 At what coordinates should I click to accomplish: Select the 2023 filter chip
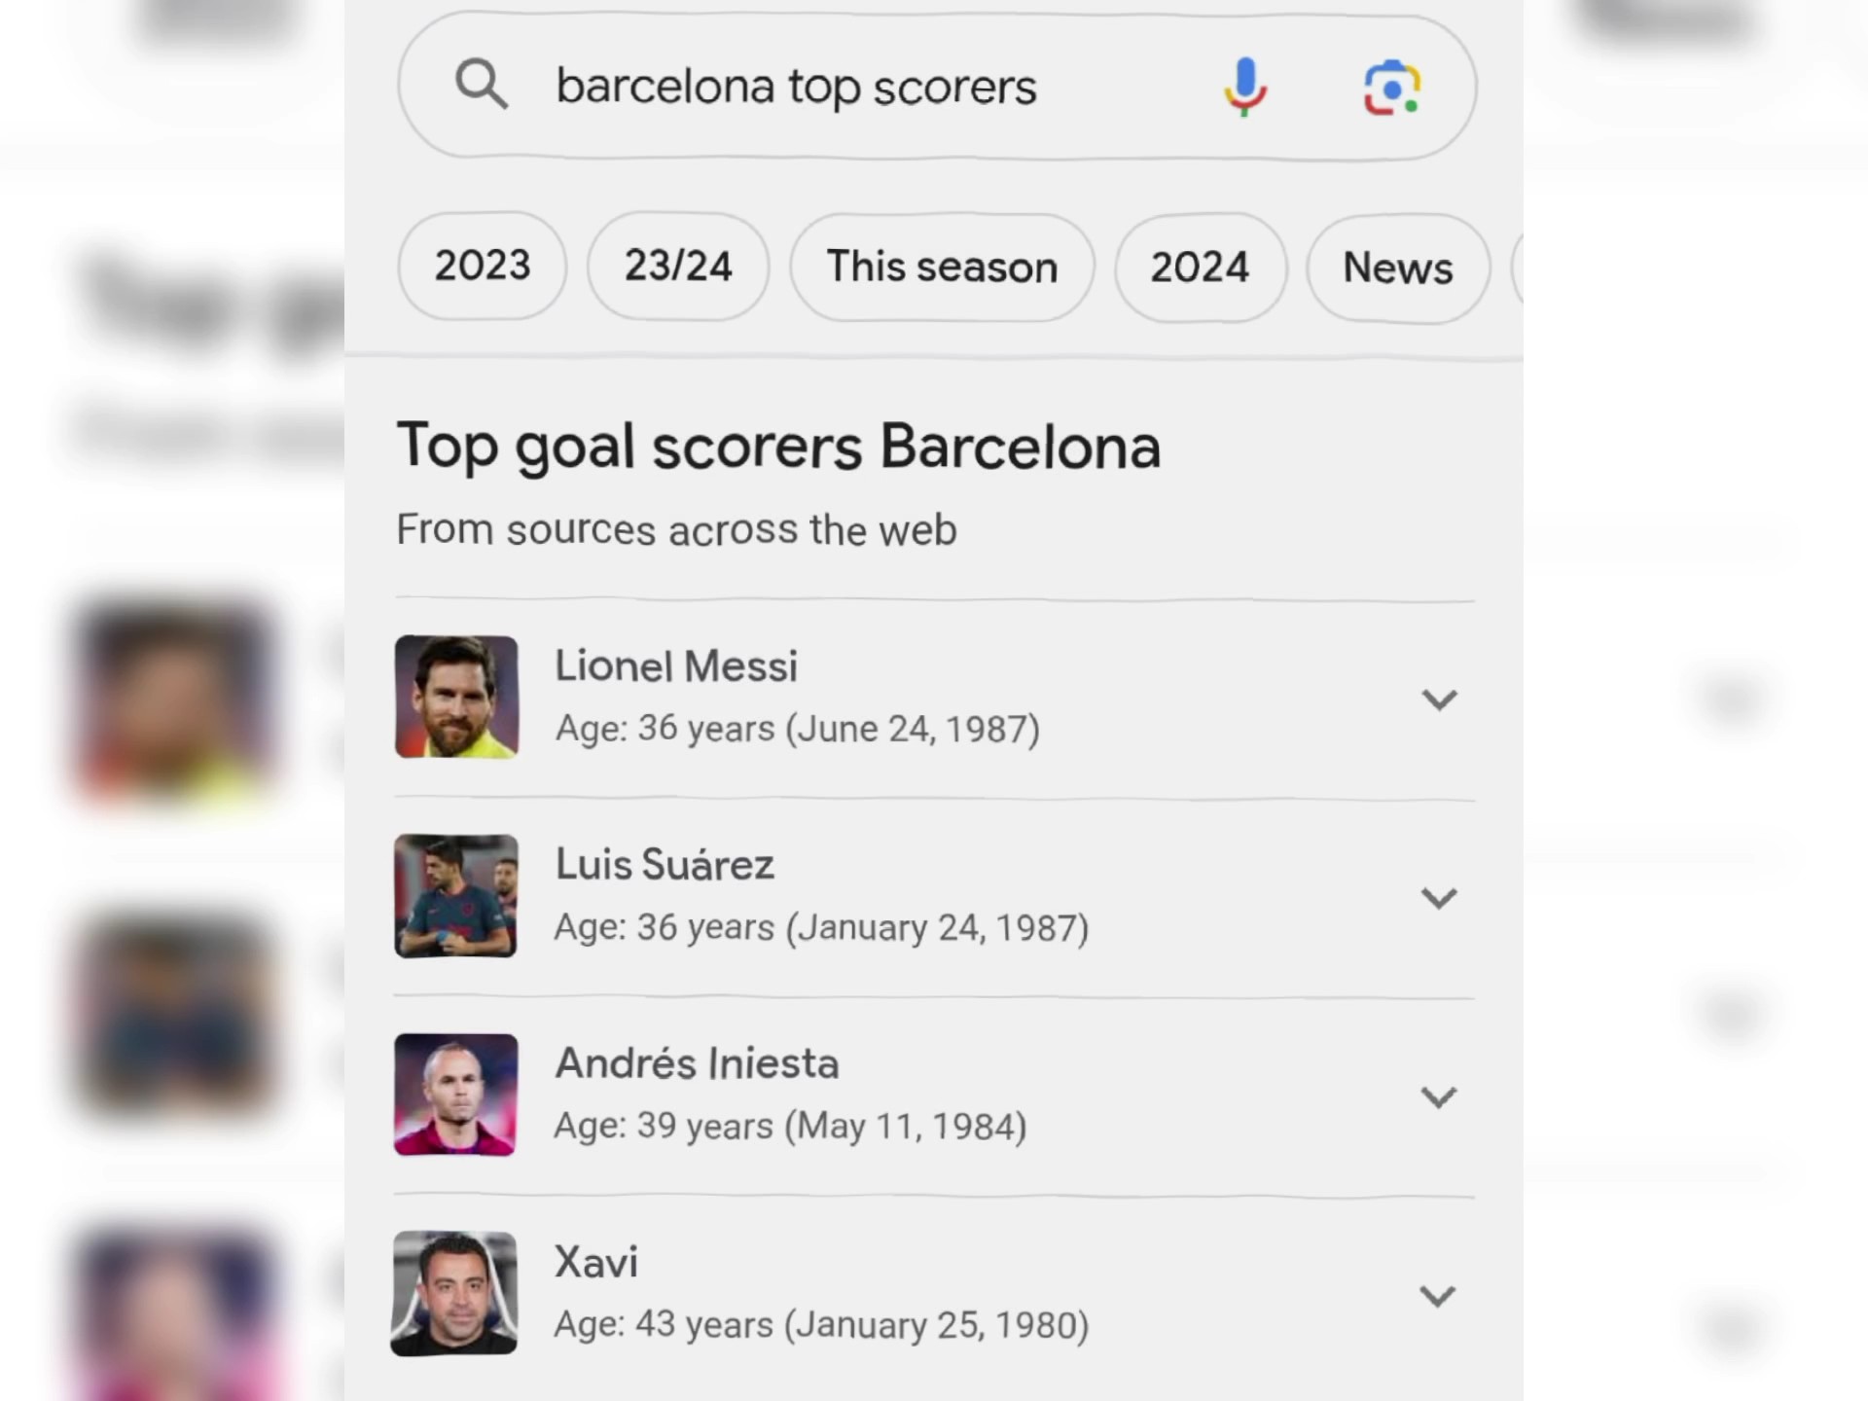pyautogui.click(x=482, y=266)
